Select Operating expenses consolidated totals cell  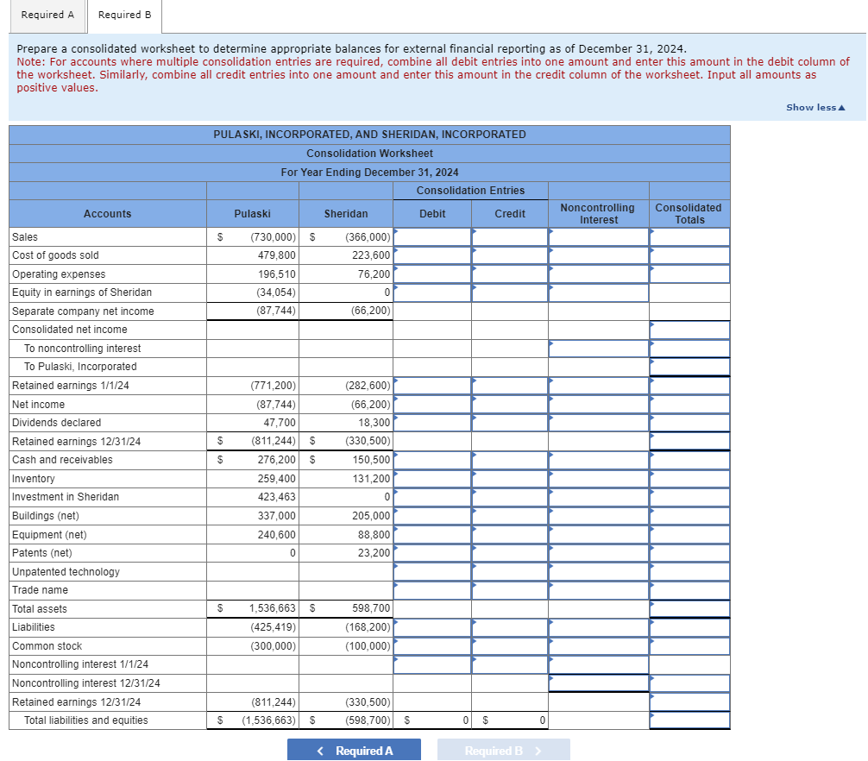[x=689, y=274]
